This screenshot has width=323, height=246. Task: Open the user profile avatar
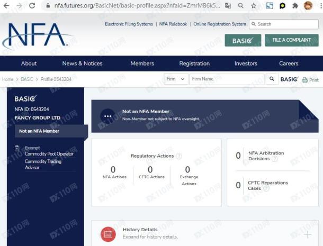(308, 6)
